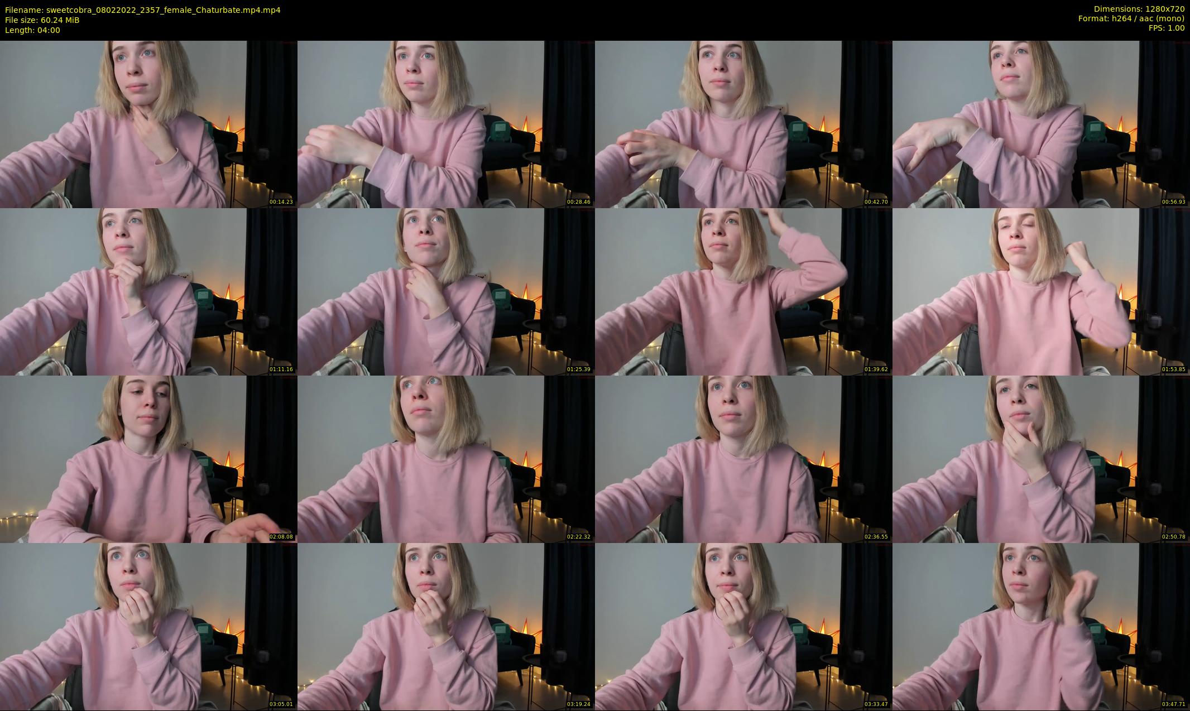The height and width of the screenshot is (711, 1190).
Task: Select the frame marked 01:53.85
Action: coord(1041,291)
